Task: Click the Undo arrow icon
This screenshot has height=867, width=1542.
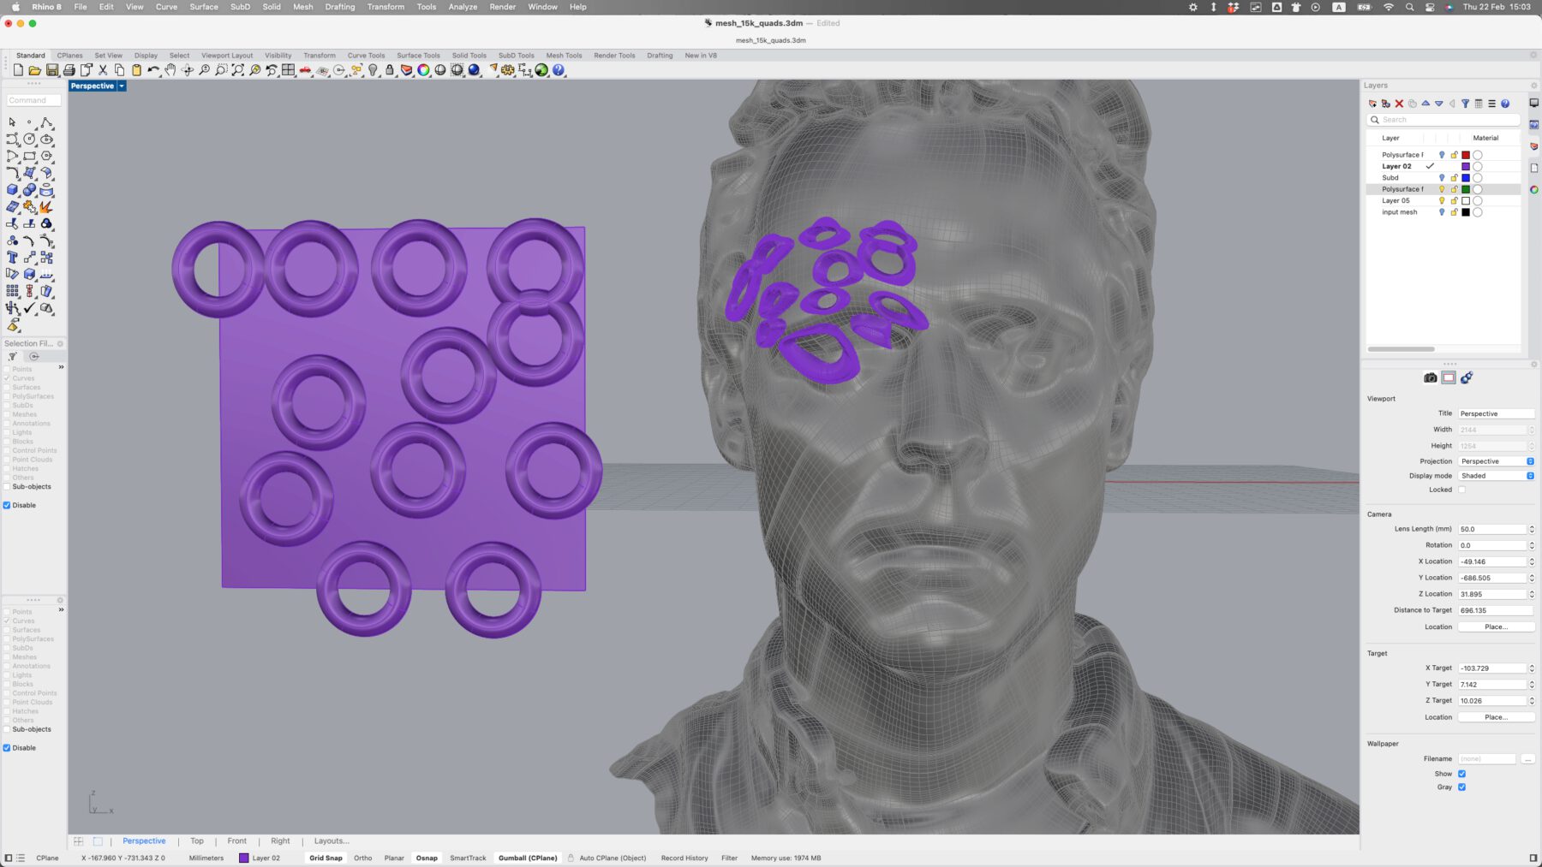Action: [x=153, y=70]
